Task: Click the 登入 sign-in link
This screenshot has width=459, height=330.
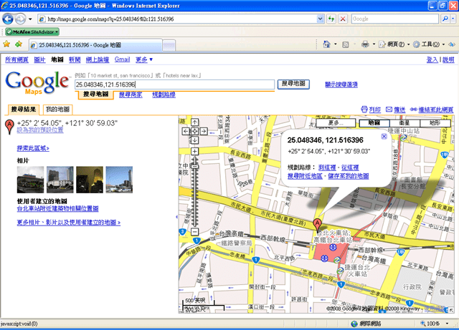Action: [x=432, y=59]
